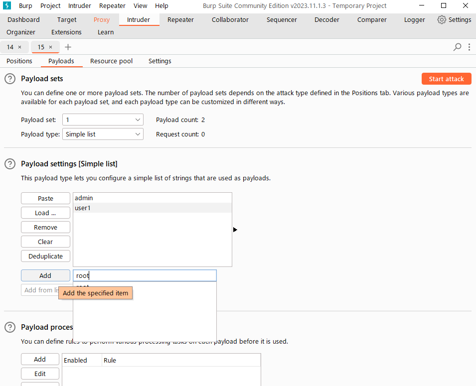Open the Logger tab

(x=415, y=20)
